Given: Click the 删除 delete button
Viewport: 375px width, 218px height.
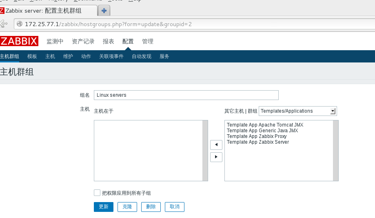Looking at the screenshot, I should (151, 207).
